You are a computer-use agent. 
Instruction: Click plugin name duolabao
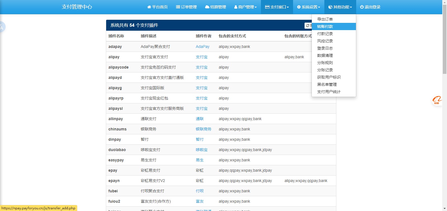(117, 150)
